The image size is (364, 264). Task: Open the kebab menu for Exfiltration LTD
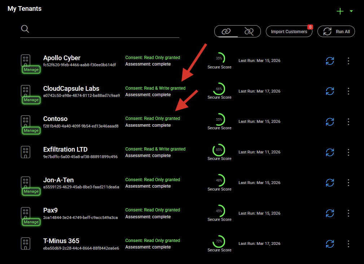pyautogui.click(x=348, y=152)
